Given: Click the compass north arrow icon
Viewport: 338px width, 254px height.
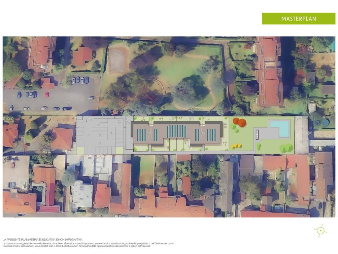Looking at the screenshot, I should 320,231.
